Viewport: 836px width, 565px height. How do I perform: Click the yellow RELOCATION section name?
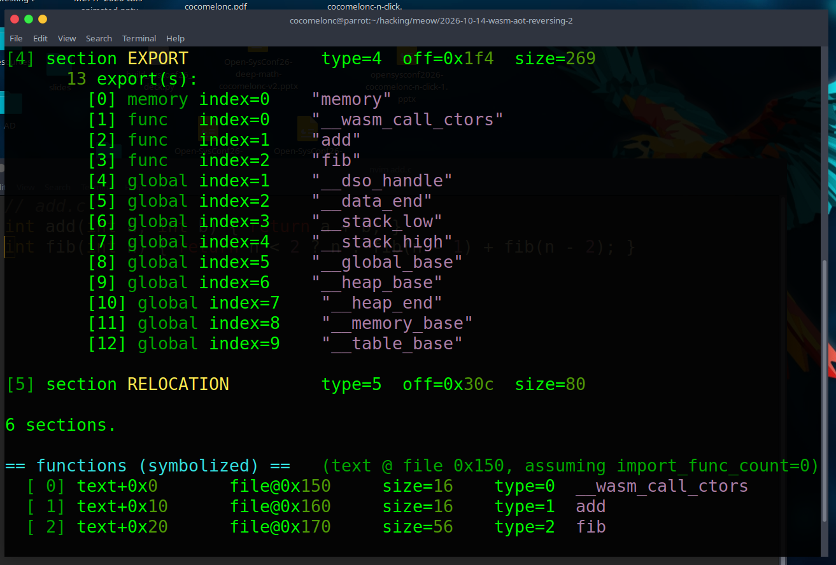click(178, 384)
